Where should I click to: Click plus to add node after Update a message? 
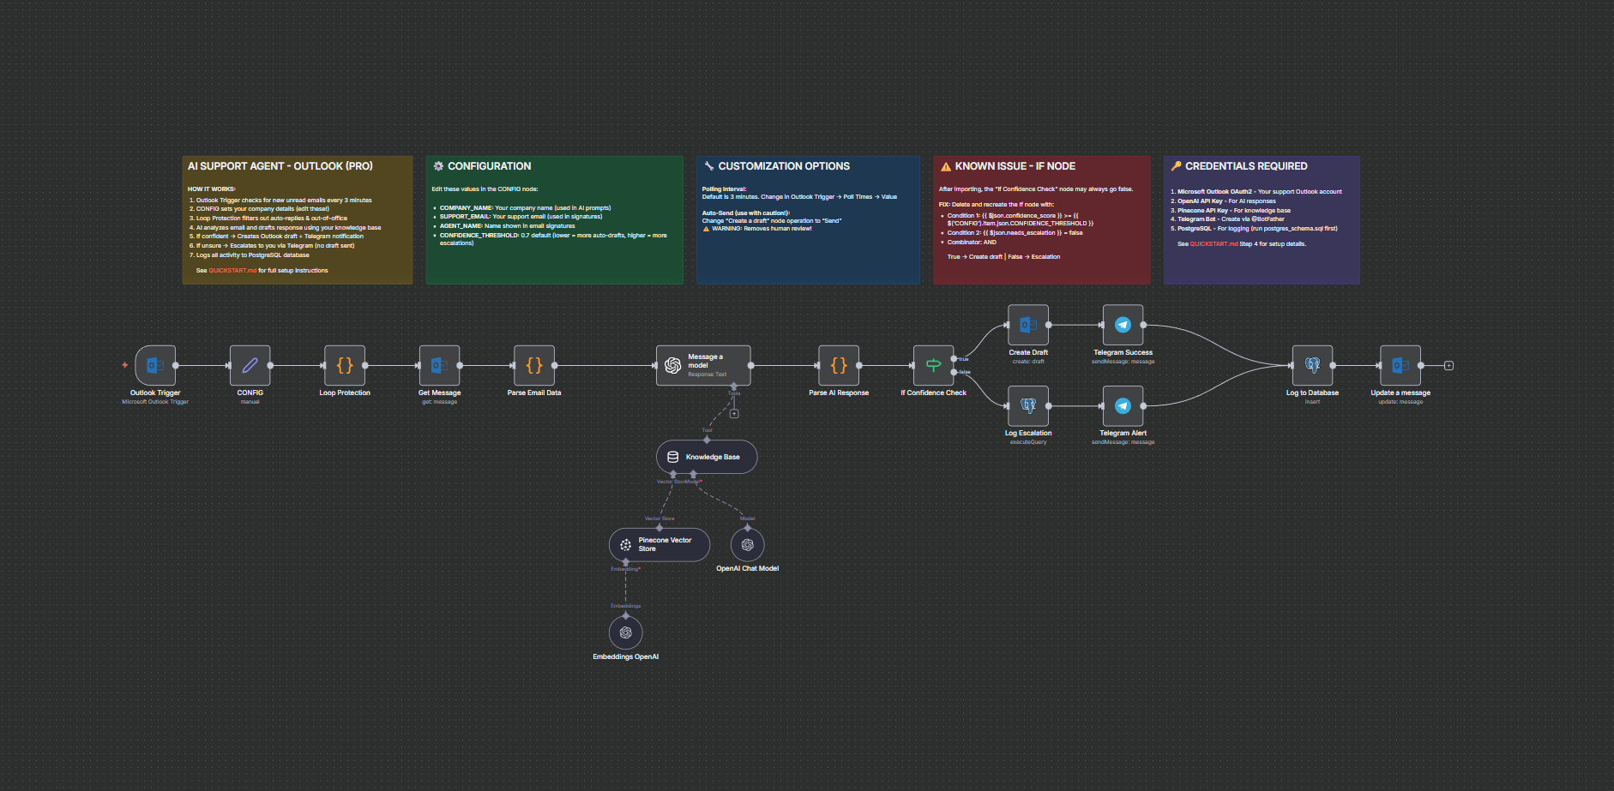click(1448, 364)
